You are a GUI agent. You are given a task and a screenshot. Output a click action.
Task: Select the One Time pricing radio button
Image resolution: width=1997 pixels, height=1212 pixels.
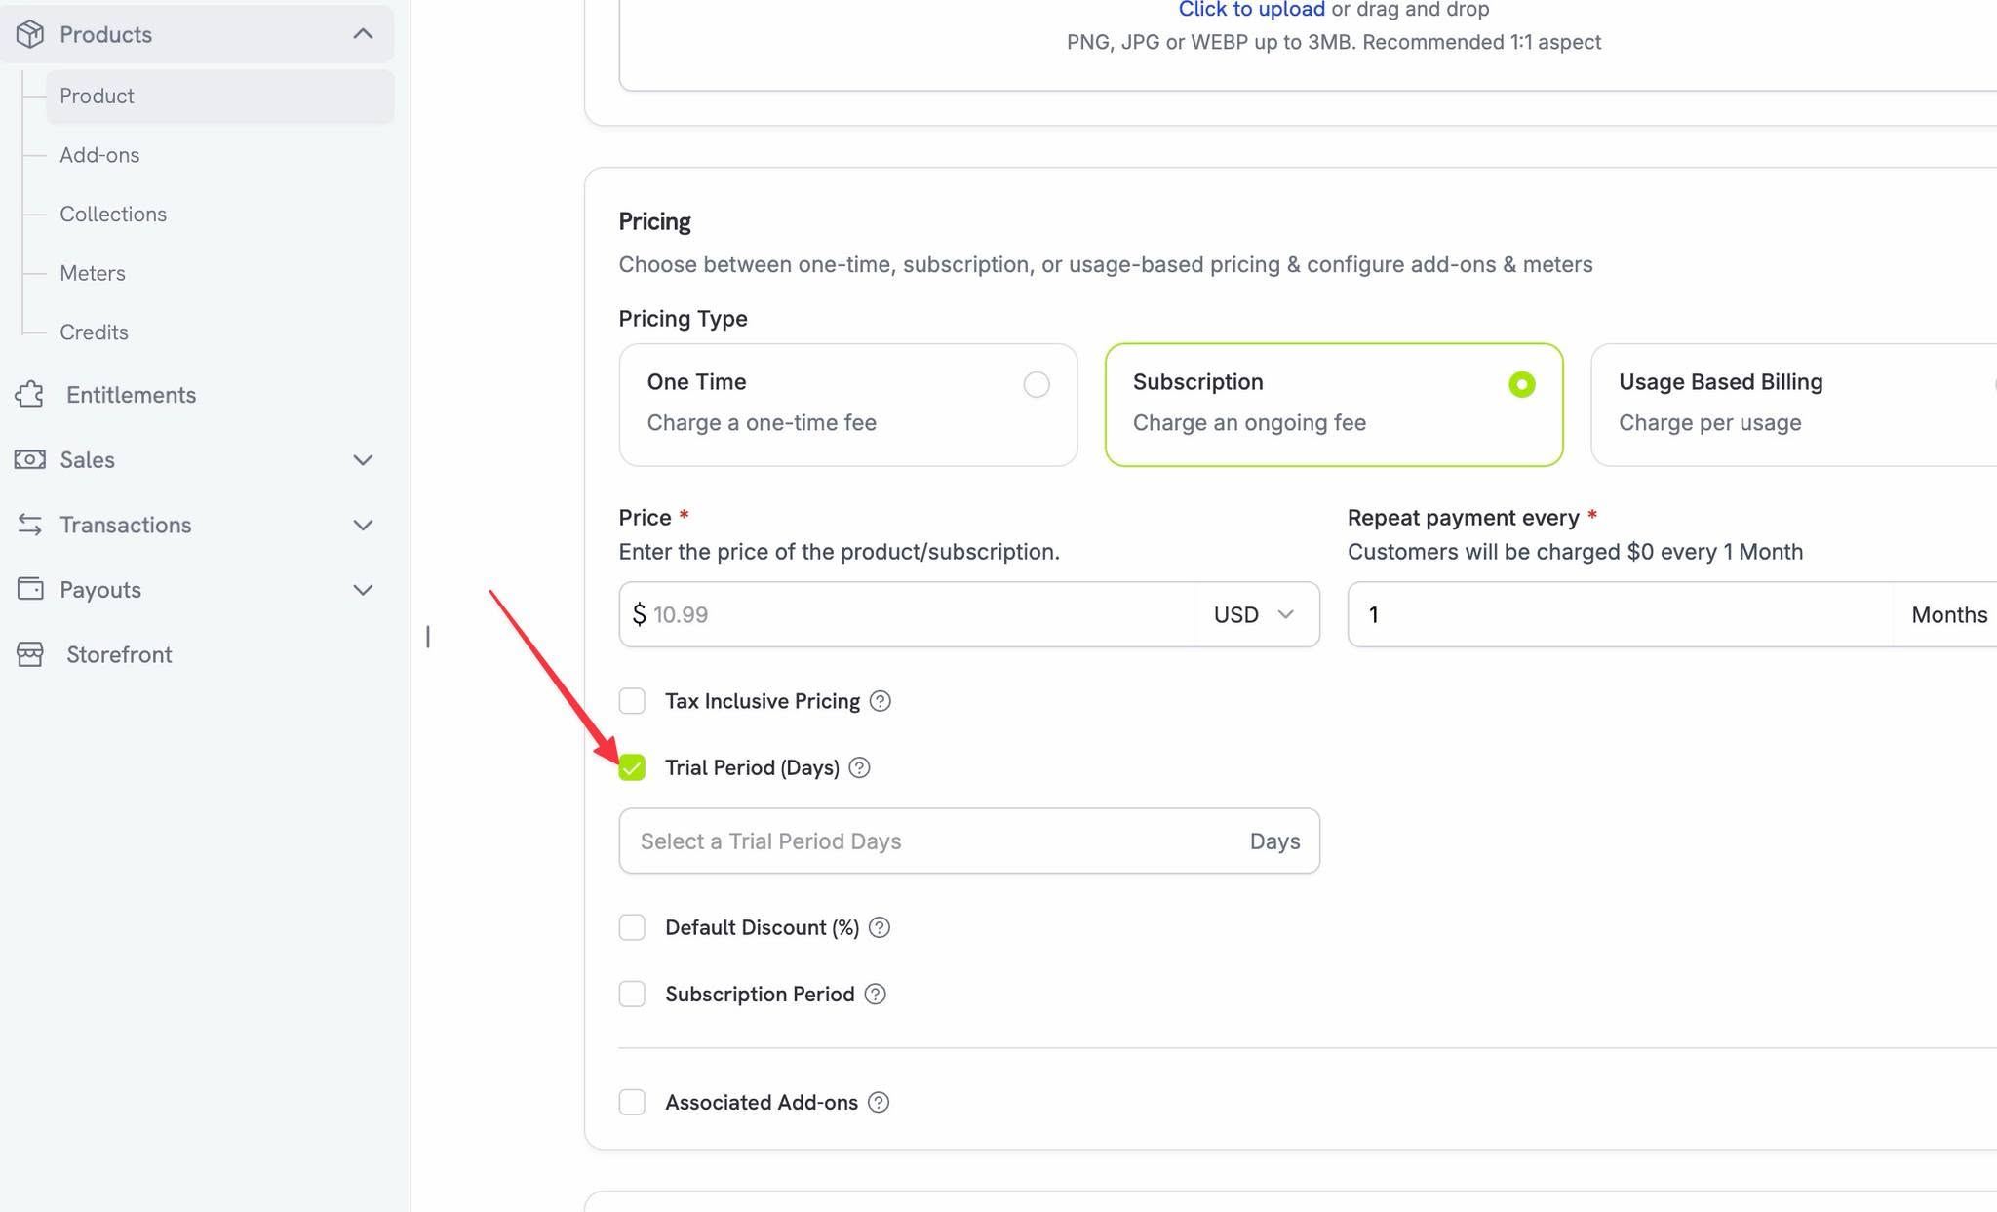coord(1037,384)
